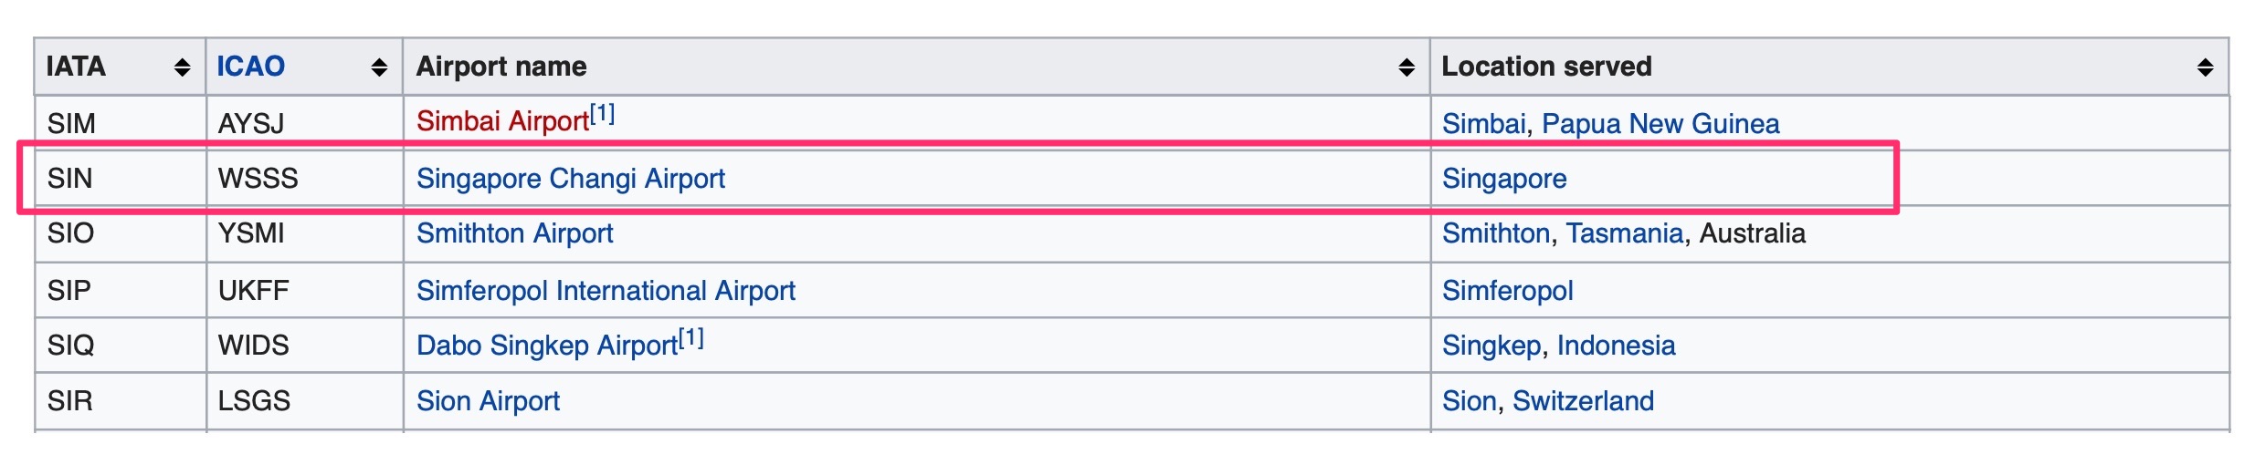This screenshot has width=2266, height=465.
Task: Open citation [1] next to Simbai Airport
Action: (603, 114)
